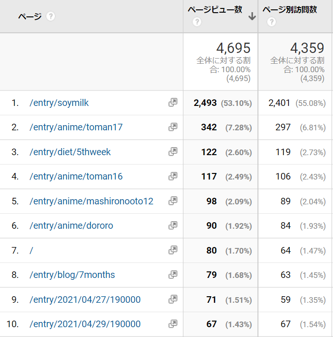
Task: Select pageviews value 90 for dororo
Action: click(x=212, y=225)
